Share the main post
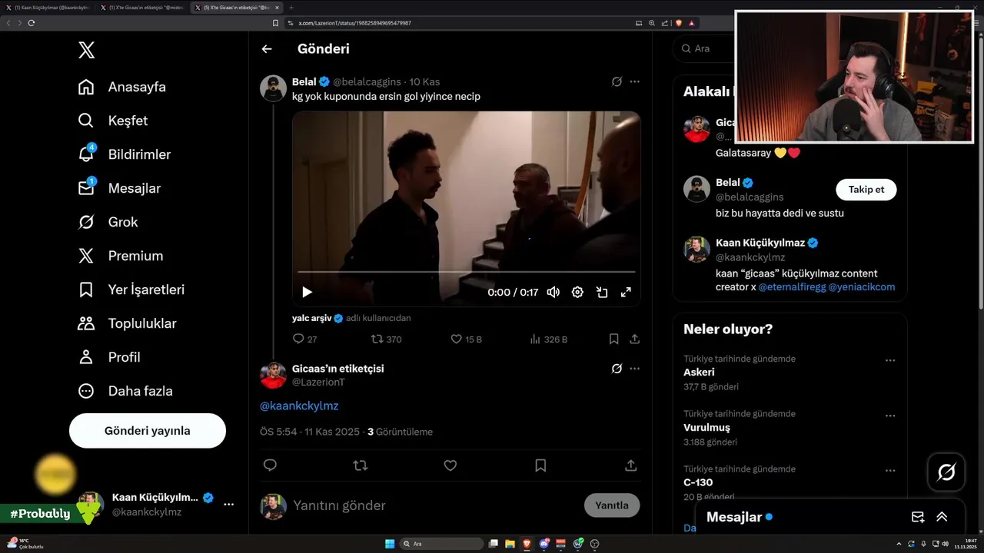 (630, 465)
